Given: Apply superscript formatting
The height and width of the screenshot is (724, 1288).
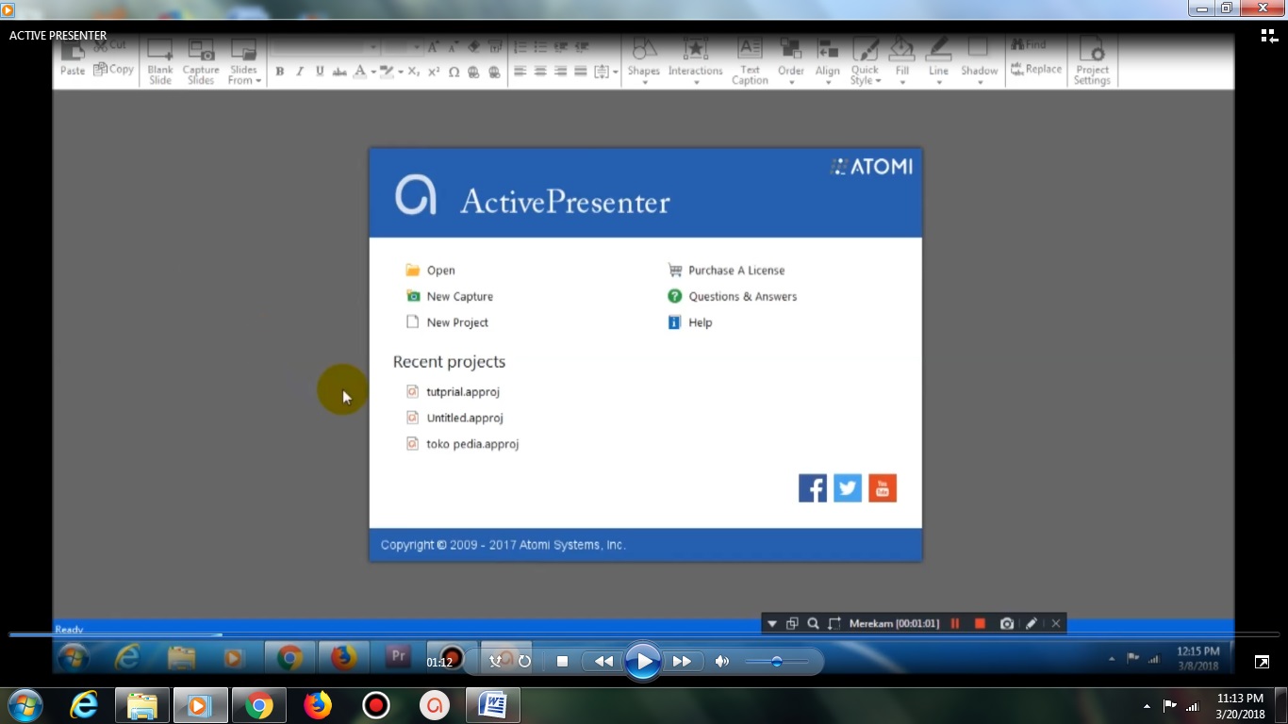Looking at the screenshot, I should tap(434, 72).
